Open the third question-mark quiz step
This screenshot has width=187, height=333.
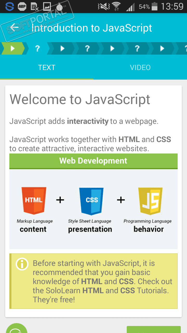(137, 48)
